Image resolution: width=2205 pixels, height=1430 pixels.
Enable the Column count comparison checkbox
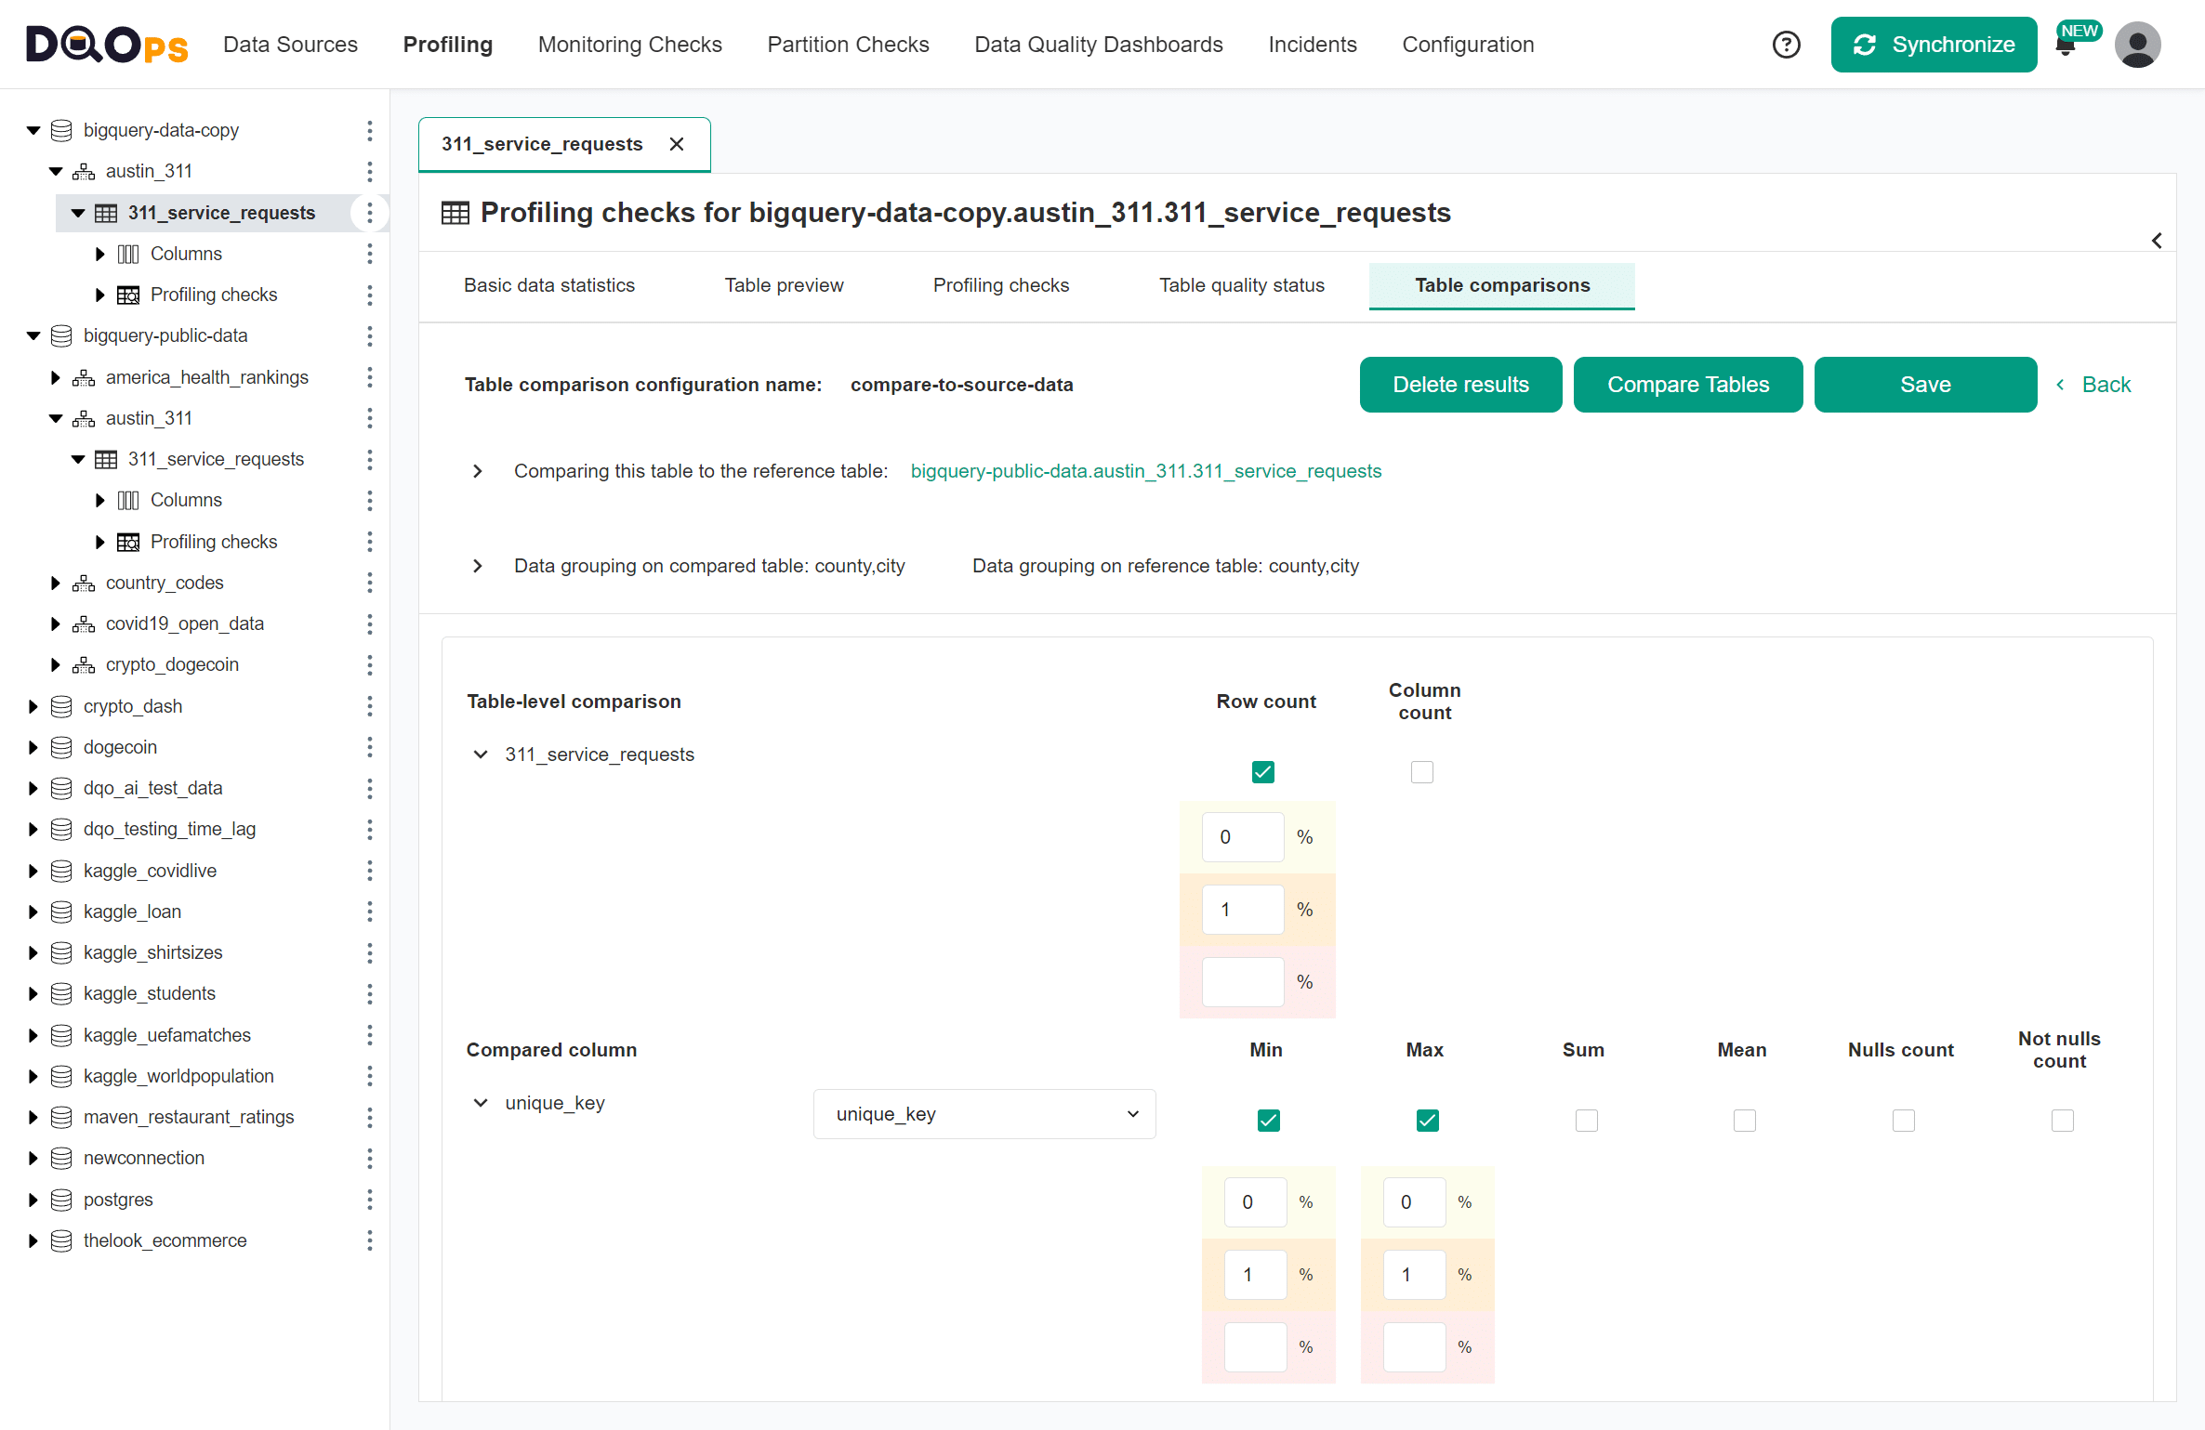[x=1421, y=772]
